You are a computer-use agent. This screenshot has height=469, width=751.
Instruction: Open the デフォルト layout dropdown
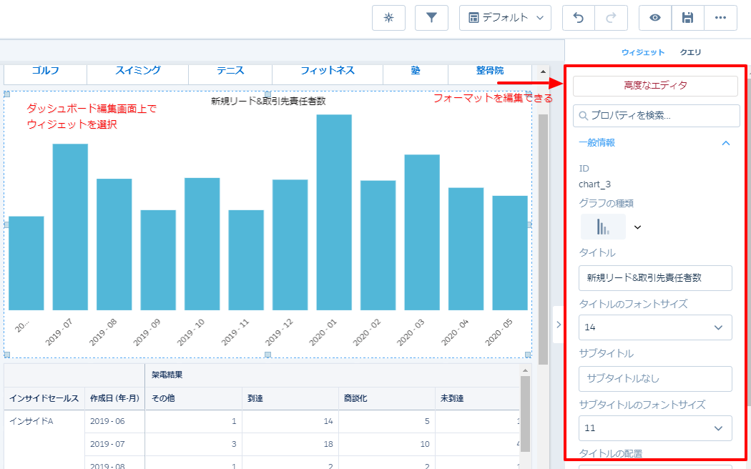click(505, 18)
